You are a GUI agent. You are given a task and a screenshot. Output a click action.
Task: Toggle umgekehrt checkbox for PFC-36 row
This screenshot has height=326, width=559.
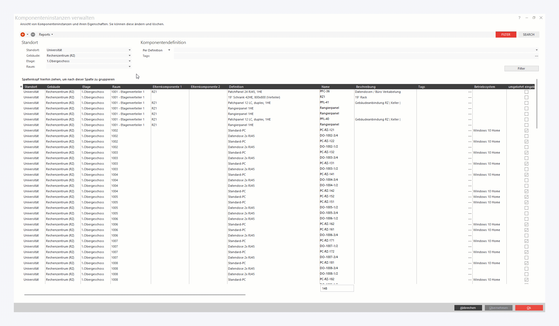[x=526, y=92]
